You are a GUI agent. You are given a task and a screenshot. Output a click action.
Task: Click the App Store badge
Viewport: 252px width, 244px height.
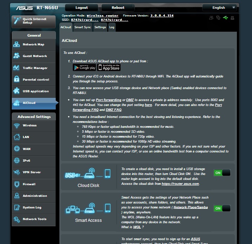(x=109, y=68)
